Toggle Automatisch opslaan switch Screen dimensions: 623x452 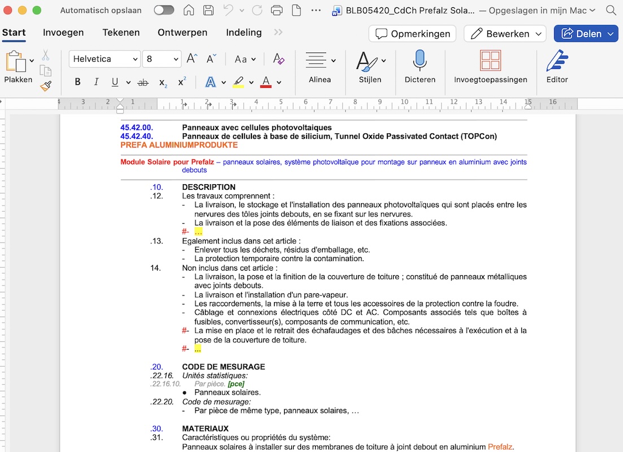point(164,10)
